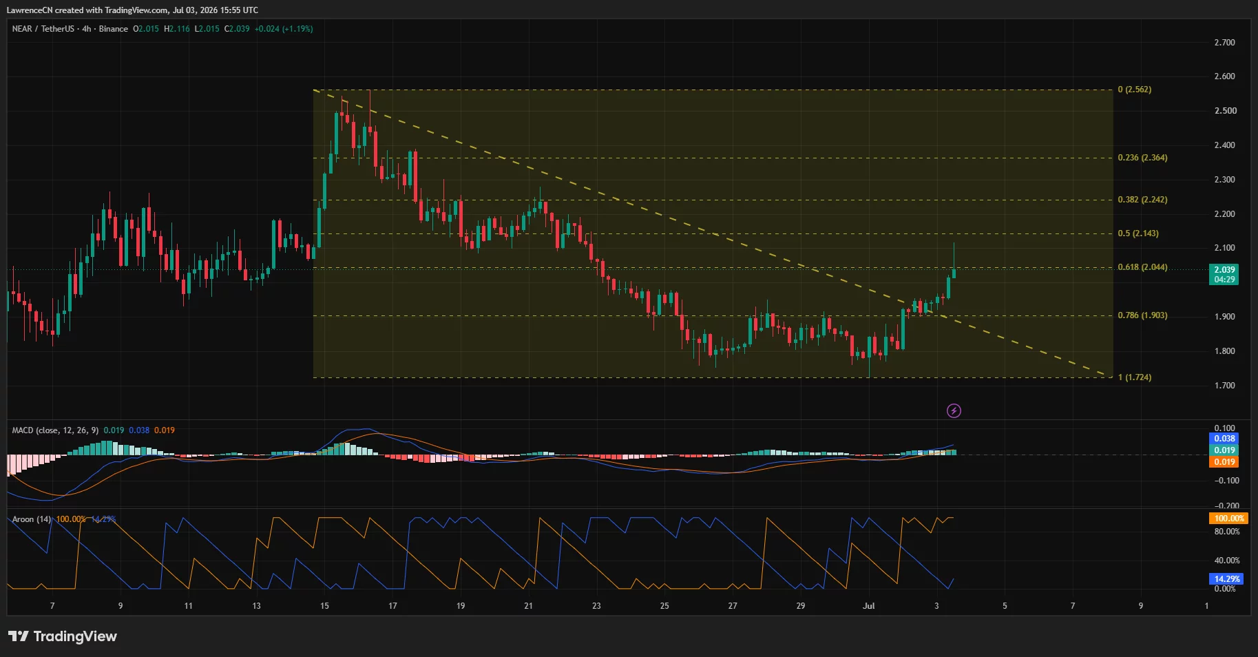Click the orange signal badge 0.019 on scale

(x=1224, y=462)
